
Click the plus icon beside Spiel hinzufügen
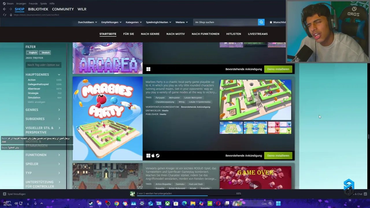pyautogui.click(x=4, y=194)
